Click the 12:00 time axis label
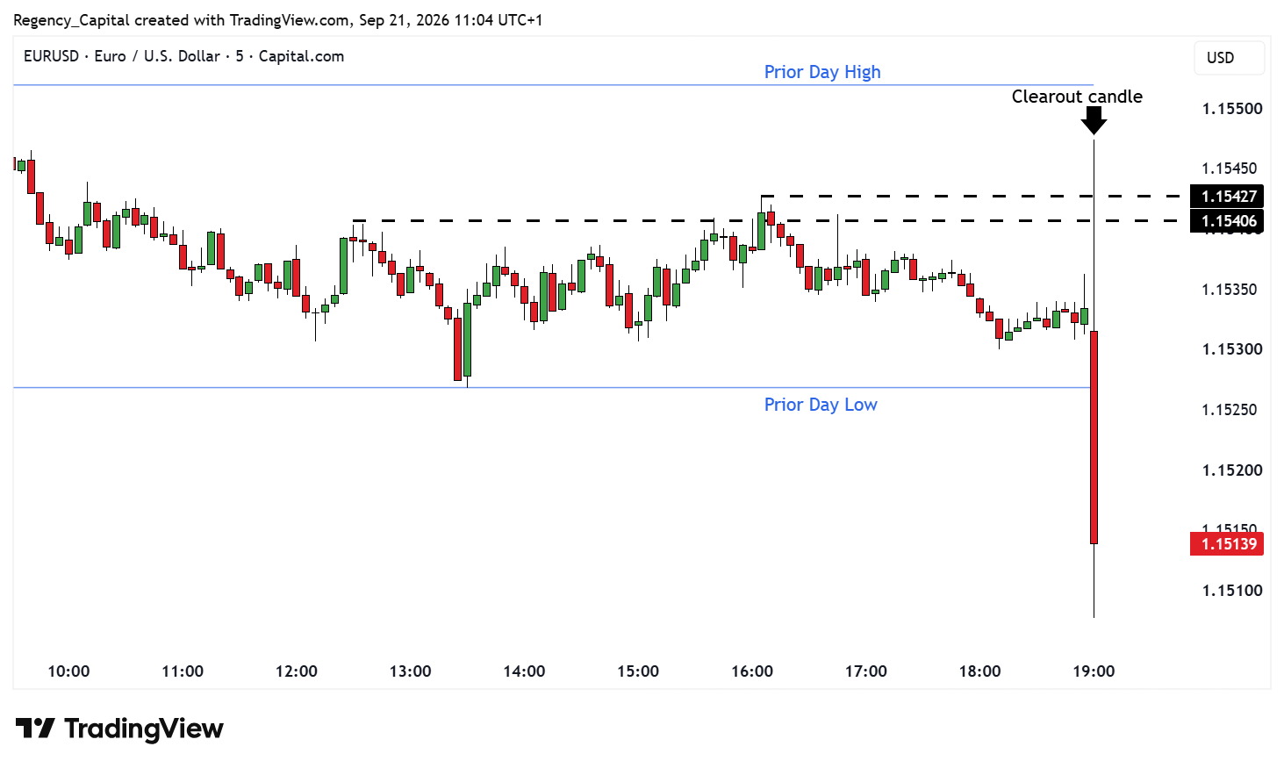Viewport: 1284px width, 768px height. [297, 671]
